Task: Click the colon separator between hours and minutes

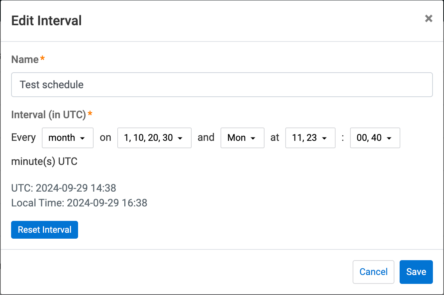Action: (343, 138)
